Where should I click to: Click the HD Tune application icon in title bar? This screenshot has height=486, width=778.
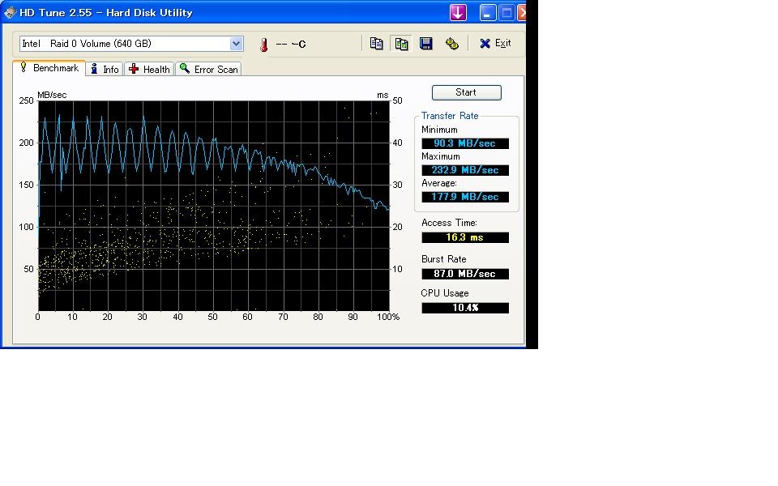coord(10,12)
